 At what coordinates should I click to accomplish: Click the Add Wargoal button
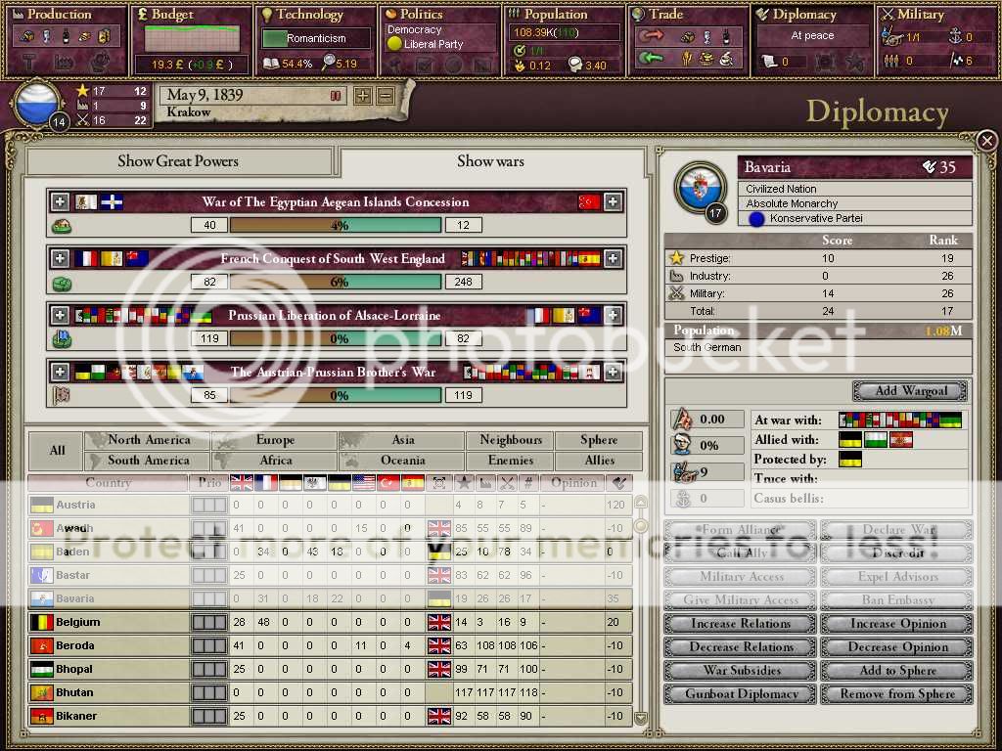910,391
